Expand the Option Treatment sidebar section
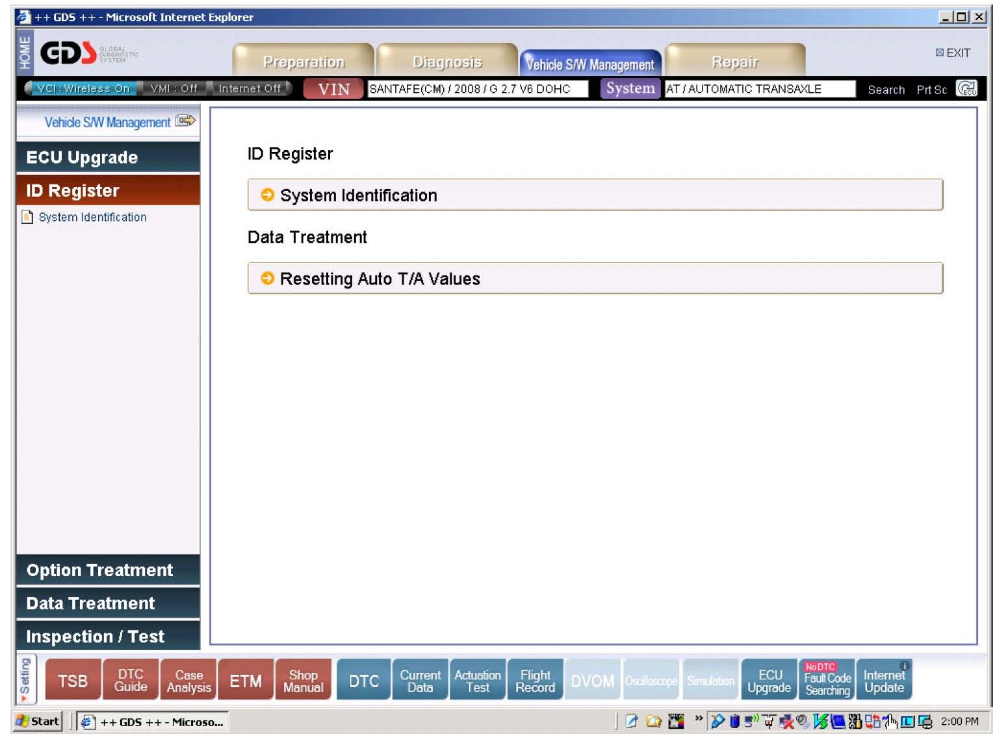 [x=108, y=570]
